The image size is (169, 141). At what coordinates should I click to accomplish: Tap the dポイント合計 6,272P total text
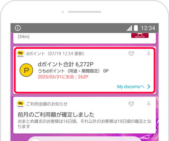(x=65, y=64)
